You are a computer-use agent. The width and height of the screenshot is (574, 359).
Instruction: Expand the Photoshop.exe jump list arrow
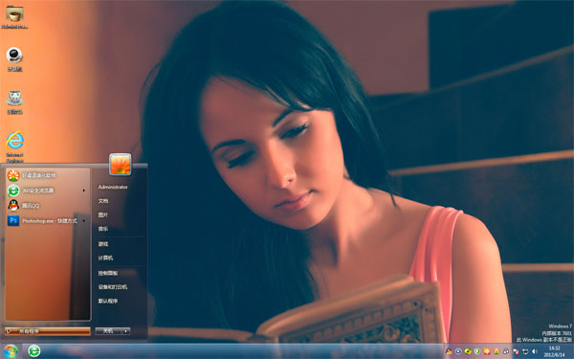[x=84, y=220]
